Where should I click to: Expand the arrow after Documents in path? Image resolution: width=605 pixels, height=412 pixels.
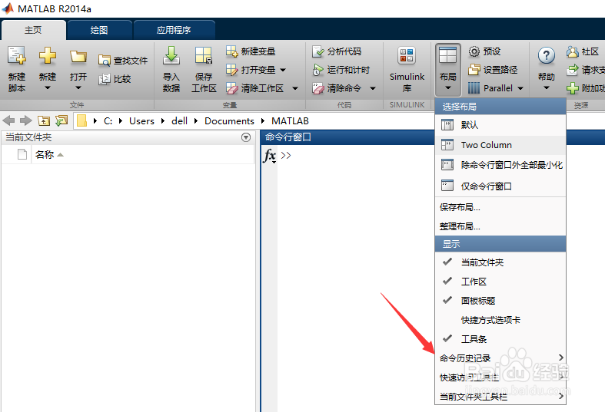(x=263, y=121)
